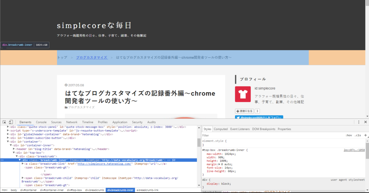Viewport: 369px width, 193px height.
Task: Close the DevTools panel
Action: point(365,122)
